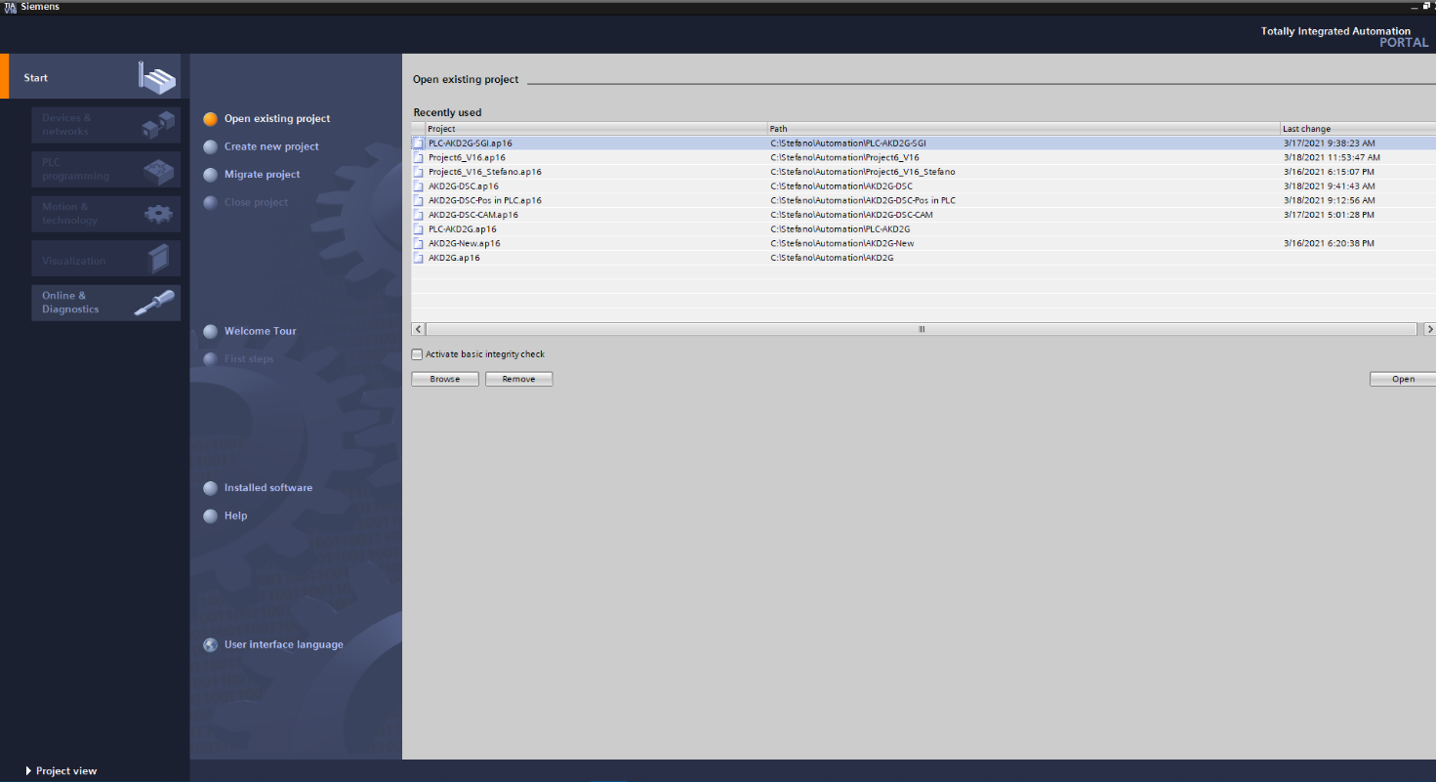Image resolution: width=1436 pixels, height=782 pixels.
Task: Click file icon of PLC-AKD2G-SGI.ap16
Action: (x=418, y=144)
